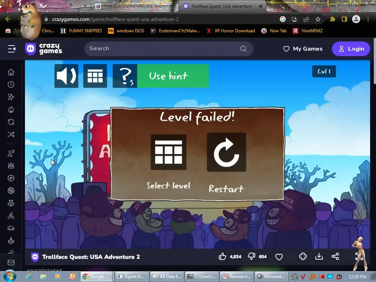Click the address bar URL
Image resolution: width=376 pixels, height=282 pixels.
[x=115, y=19]
